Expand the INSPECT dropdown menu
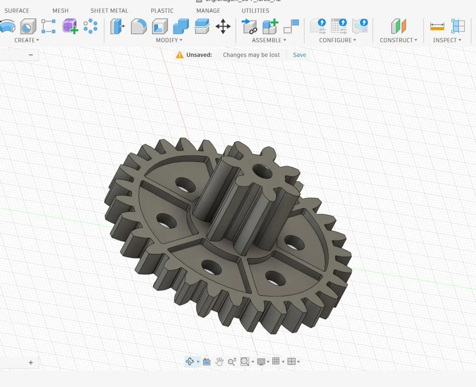The image size is (476, 387). pyautogui.click(x=447, y=40)
